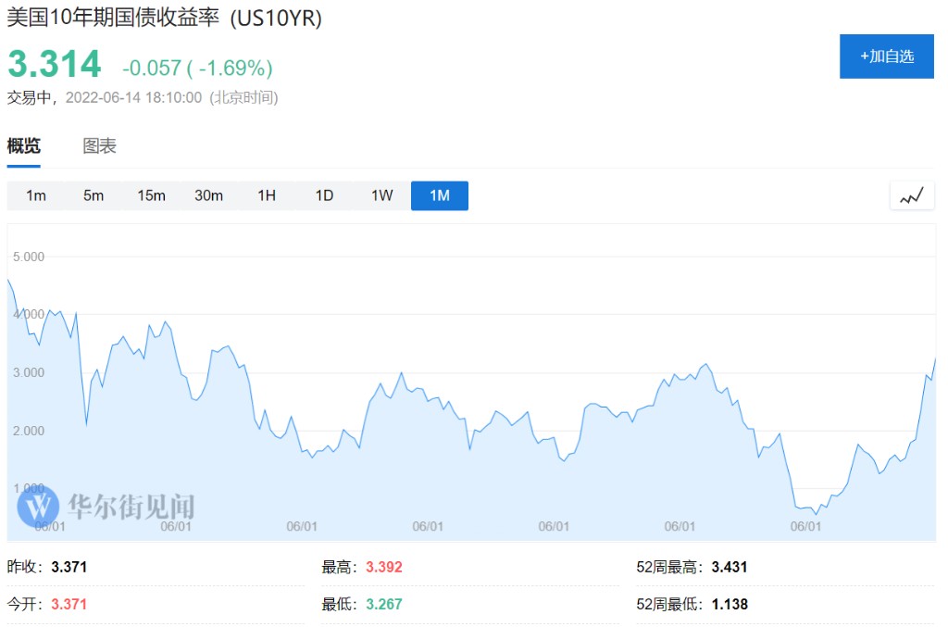This screenshot has width=948, height=627.
Task: Click the 52周最低 value 1.138
Action: pyautogui.click(x=730, y=604)
